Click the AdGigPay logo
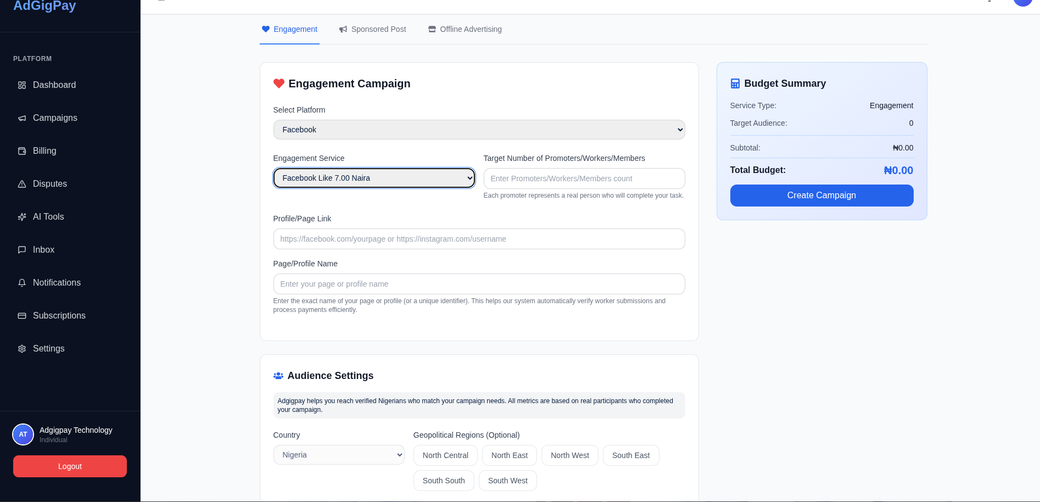1040x502 pixels. click(x=44, y=6)
